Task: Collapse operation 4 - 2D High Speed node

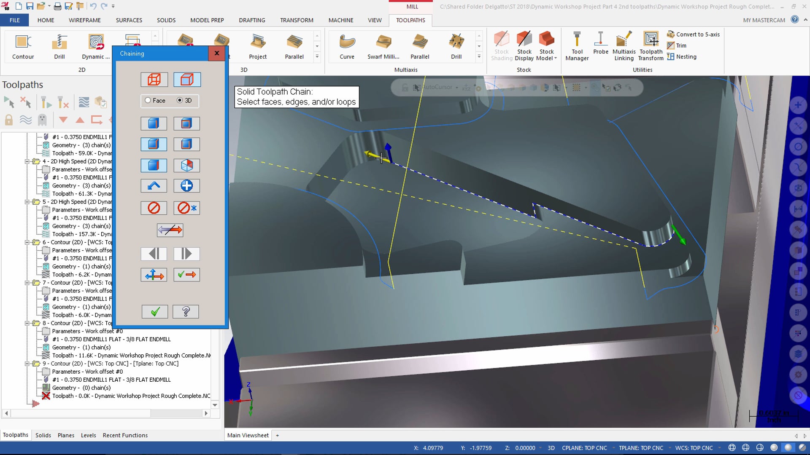Action: (x=27, y=161)
